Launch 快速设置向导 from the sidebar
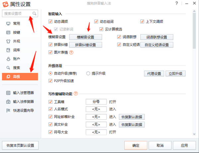199x153 pixels. pos(20,110)
